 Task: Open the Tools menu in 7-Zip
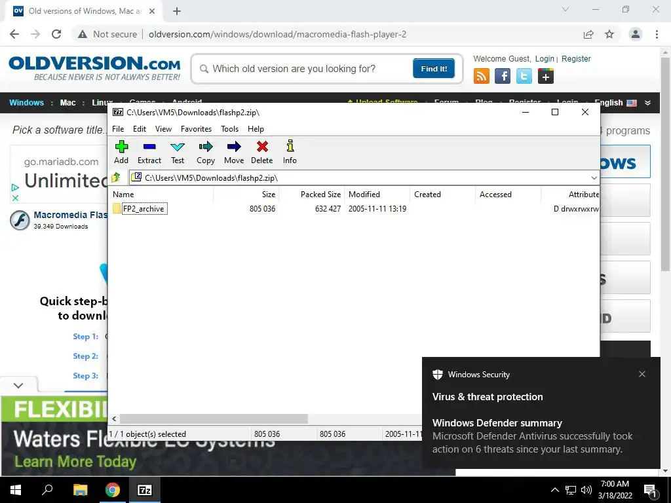(230, 129)
